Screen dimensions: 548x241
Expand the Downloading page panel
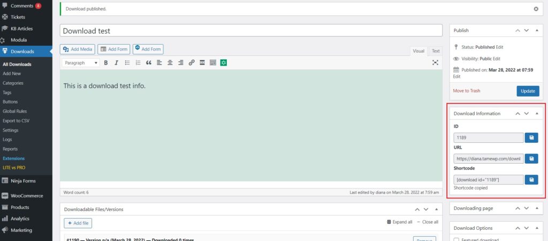pyautogui.click(x=537, y=208)
